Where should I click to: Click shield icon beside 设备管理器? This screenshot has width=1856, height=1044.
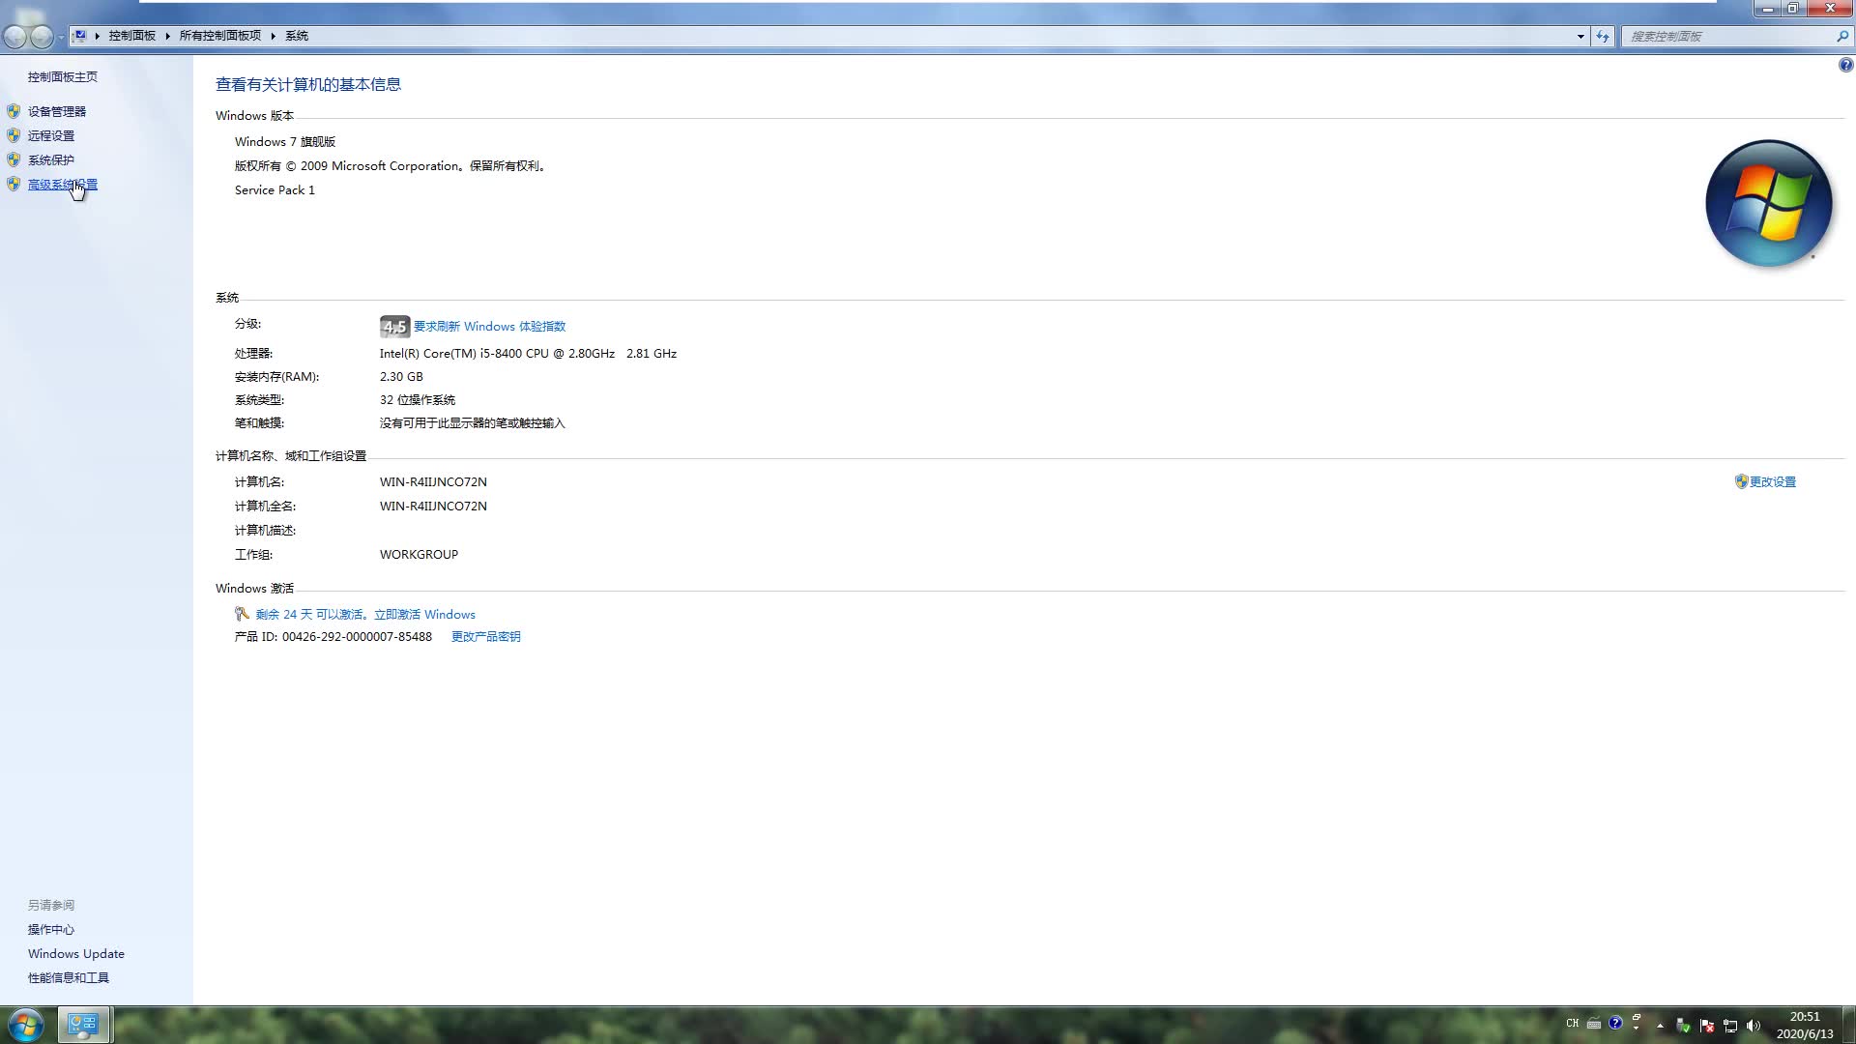(x=14, y=111)
